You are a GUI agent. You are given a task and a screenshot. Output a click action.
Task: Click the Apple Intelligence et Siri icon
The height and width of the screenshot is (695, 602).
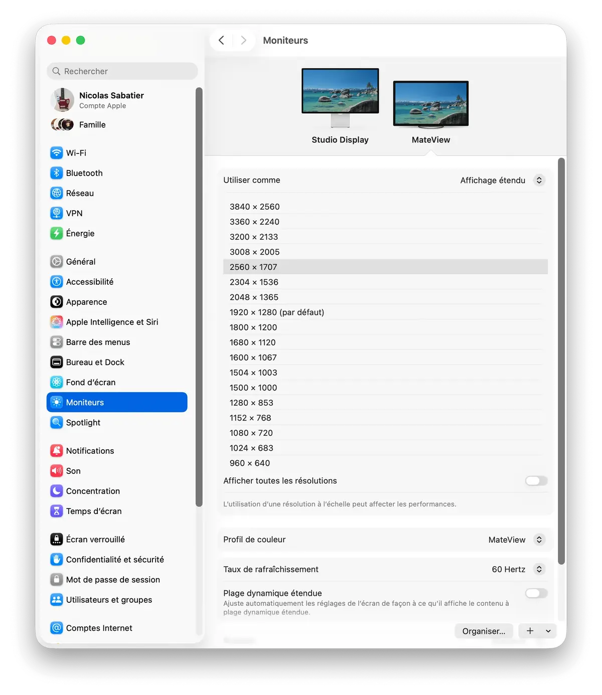(57, 322)
